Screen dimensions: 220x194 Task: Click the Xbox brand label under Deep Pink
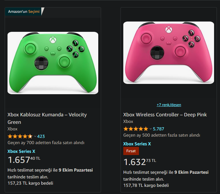(128, 121)
